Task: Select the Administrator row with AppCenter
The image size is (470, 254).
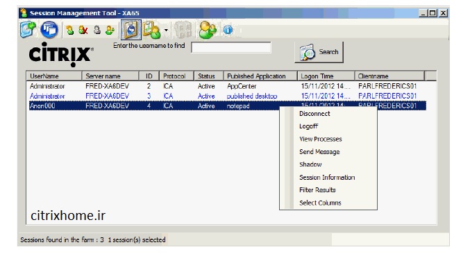Action: 227,86
